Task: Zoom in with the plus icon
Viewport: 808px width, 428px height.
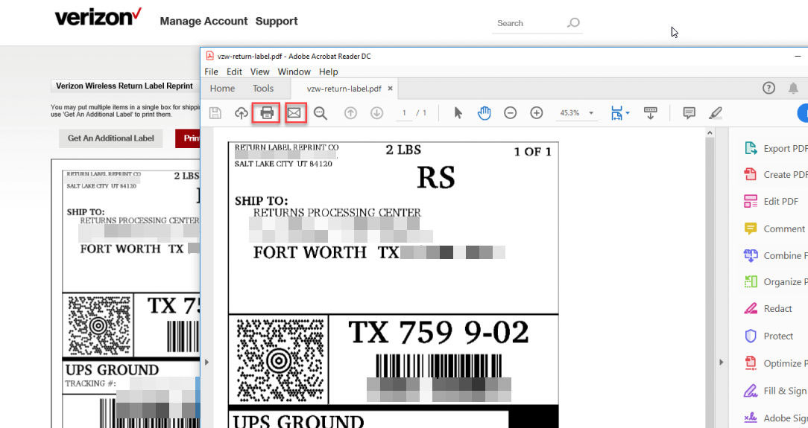Action: pyautogui.click(x=537, y=113)
